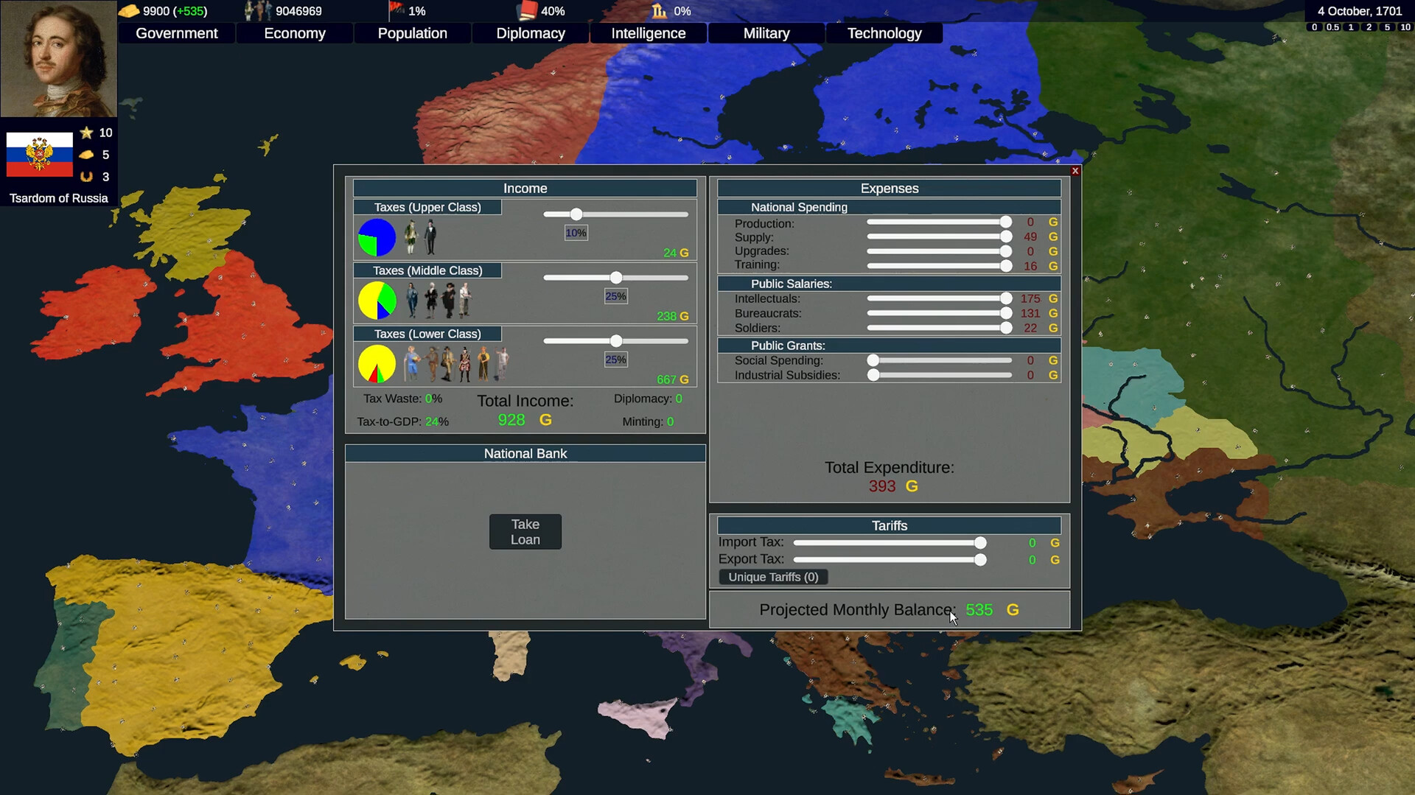Image resolution: width=1415 pixels, height=795 pixels.
Task: Set game speed to 10
Action: pos(1405,27)
